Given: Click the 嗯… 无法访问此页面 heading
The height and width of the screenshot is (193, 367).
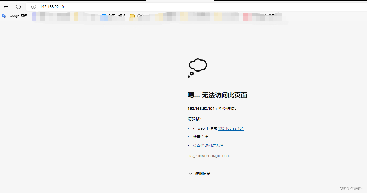Looking at the screenshot, I should 217,95.
